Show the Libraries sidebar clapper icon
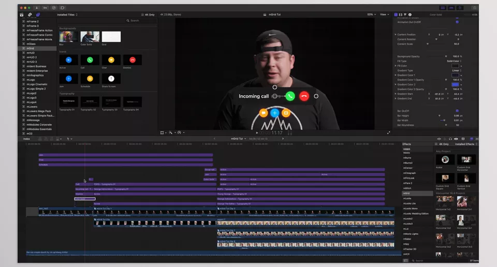The image size is (497, 267). click(22, 14)
